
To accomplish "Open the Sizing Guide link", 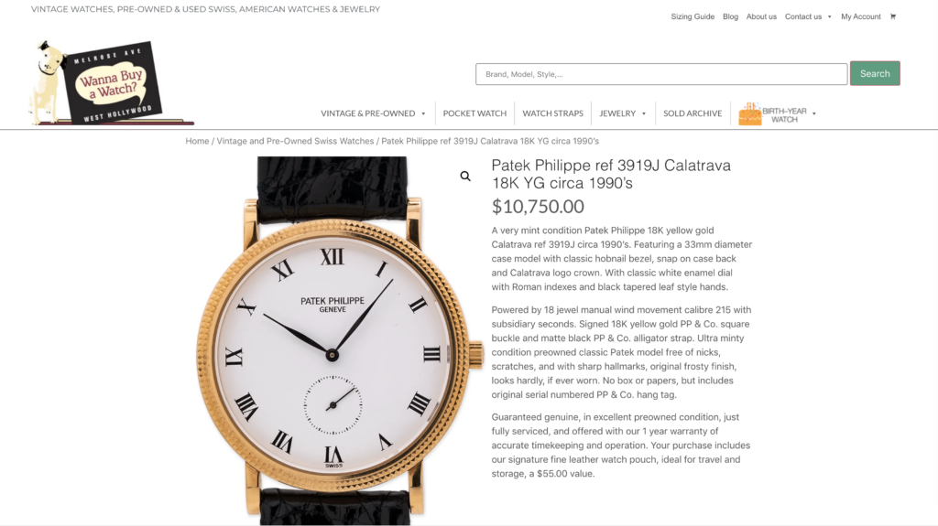I will point(693,16).
